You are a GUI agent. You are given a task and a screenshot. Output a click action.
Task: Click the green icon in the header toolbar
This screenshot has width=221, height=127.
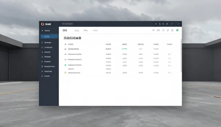[177, 30]
